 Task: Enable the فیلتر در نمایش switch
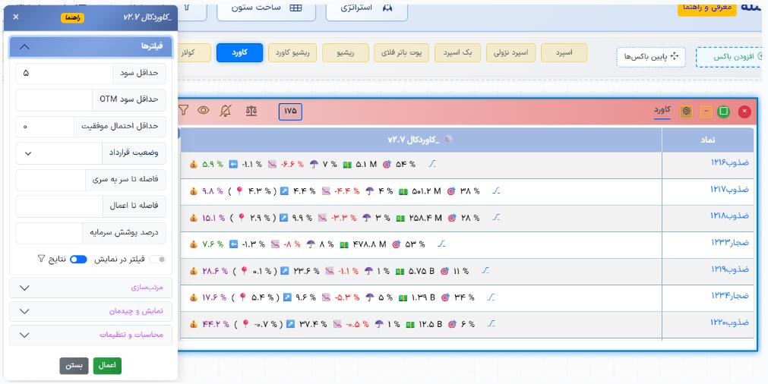157,260
